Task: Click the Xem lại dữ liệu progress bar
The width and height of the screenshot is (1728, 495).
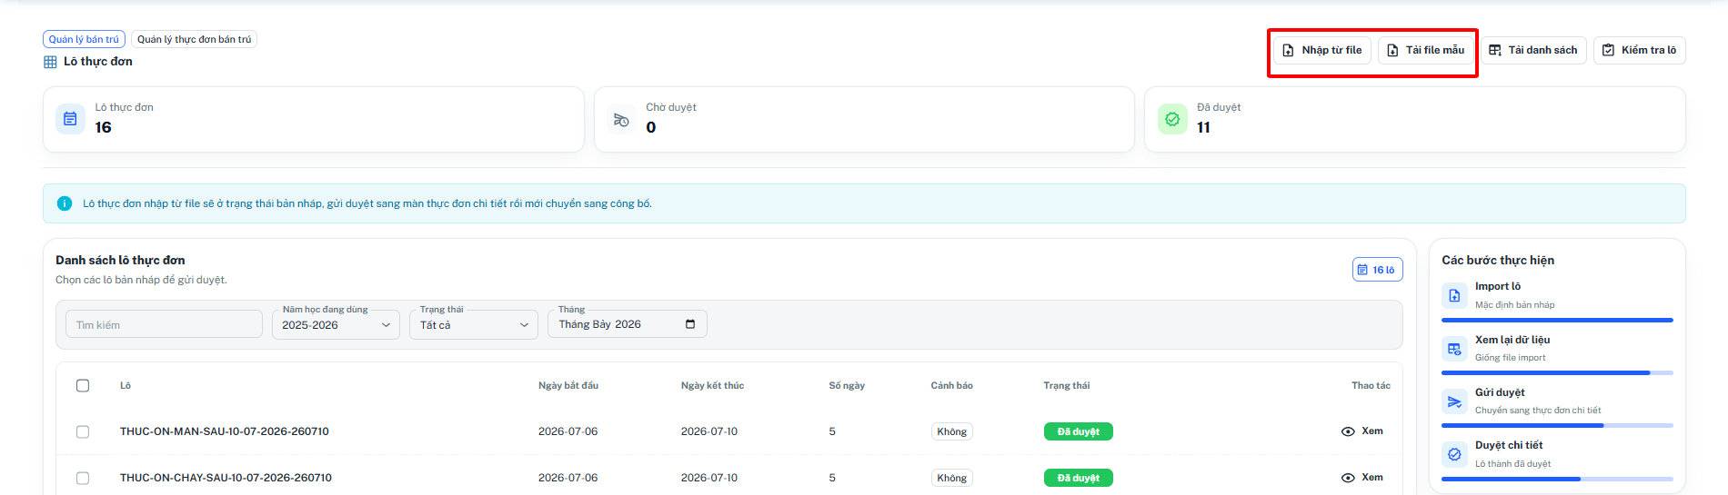Action: 1557,372
